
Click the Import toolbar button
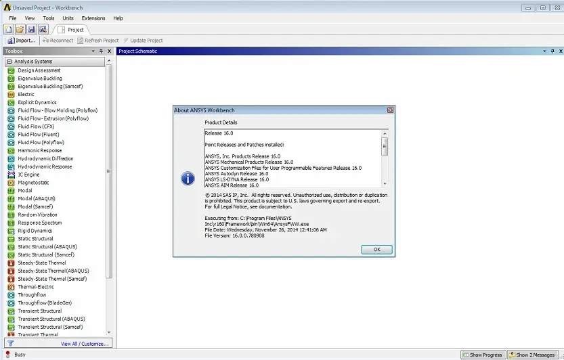point(22,41)
